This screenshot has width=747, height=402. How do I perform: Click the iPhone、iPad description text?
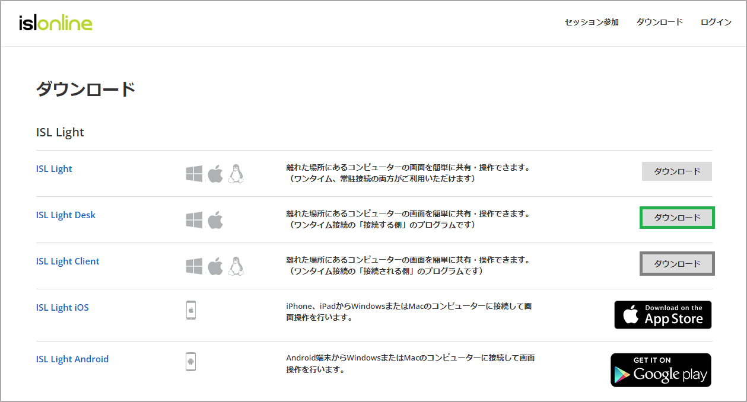(409, 312)
